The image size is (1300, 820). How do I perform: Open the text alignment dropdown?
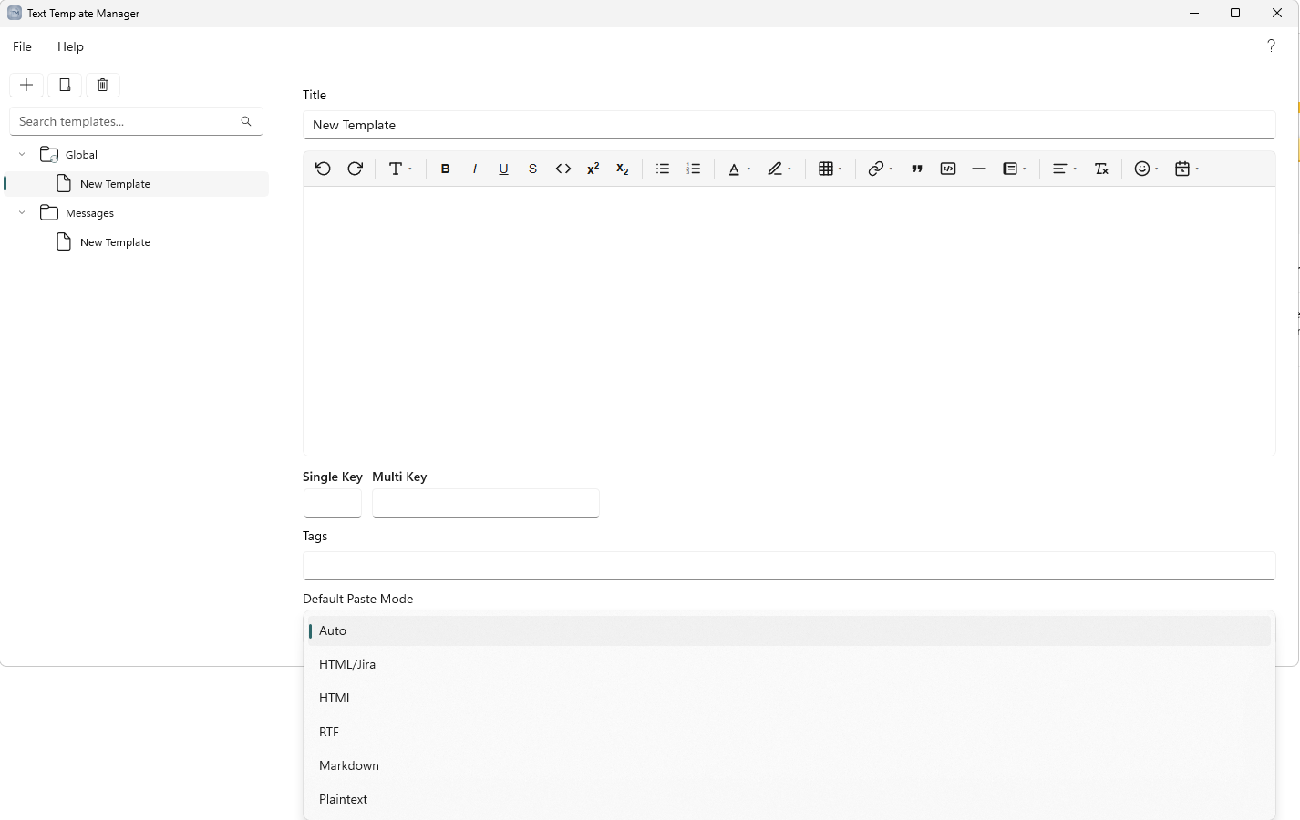tap(1064, 169)
